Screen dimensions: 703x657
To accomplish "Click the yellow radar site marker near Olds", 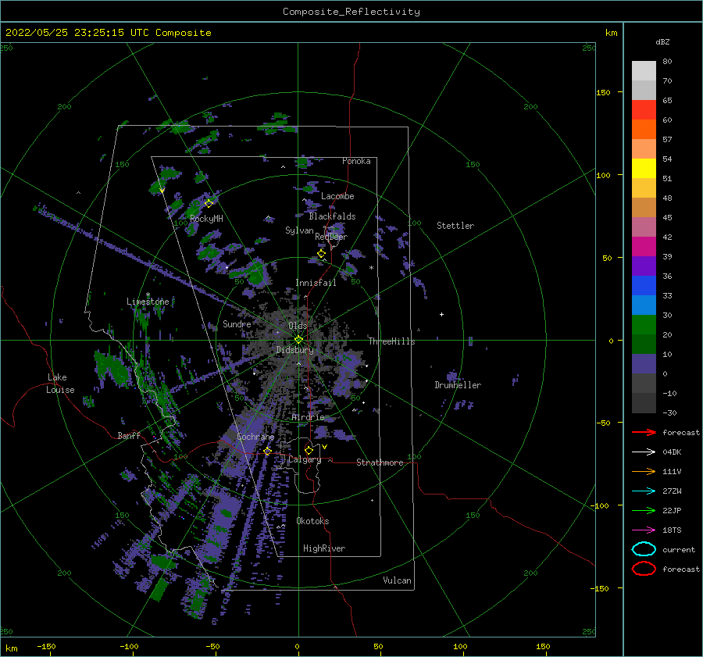I will click(x=298, y=340).
